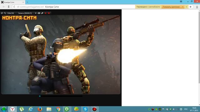Open Yandex Browser taskbar icon

coord(12,109)
